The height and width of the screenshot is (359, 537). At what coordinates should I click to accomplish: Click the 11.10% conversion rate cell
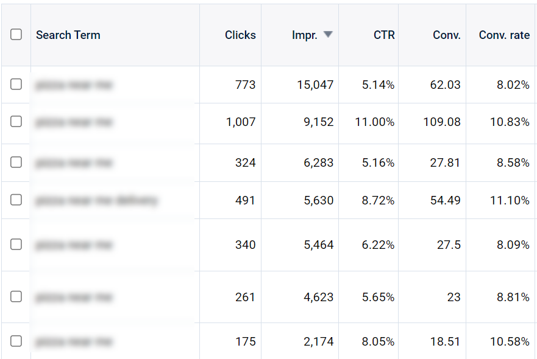510,200
